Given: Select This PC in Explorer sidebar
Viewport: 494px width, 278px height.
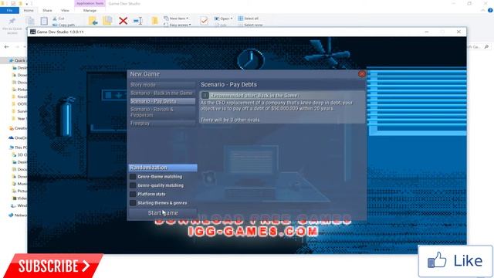Looking at the screenshot, I should tap(18, 147).
